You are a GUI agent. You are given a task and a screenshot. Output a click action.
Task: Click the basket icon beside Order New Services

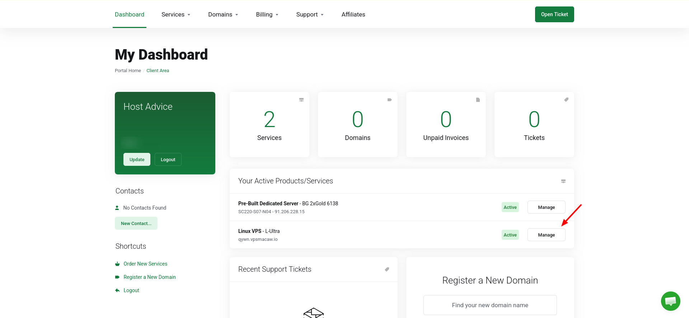coord(117,264)
